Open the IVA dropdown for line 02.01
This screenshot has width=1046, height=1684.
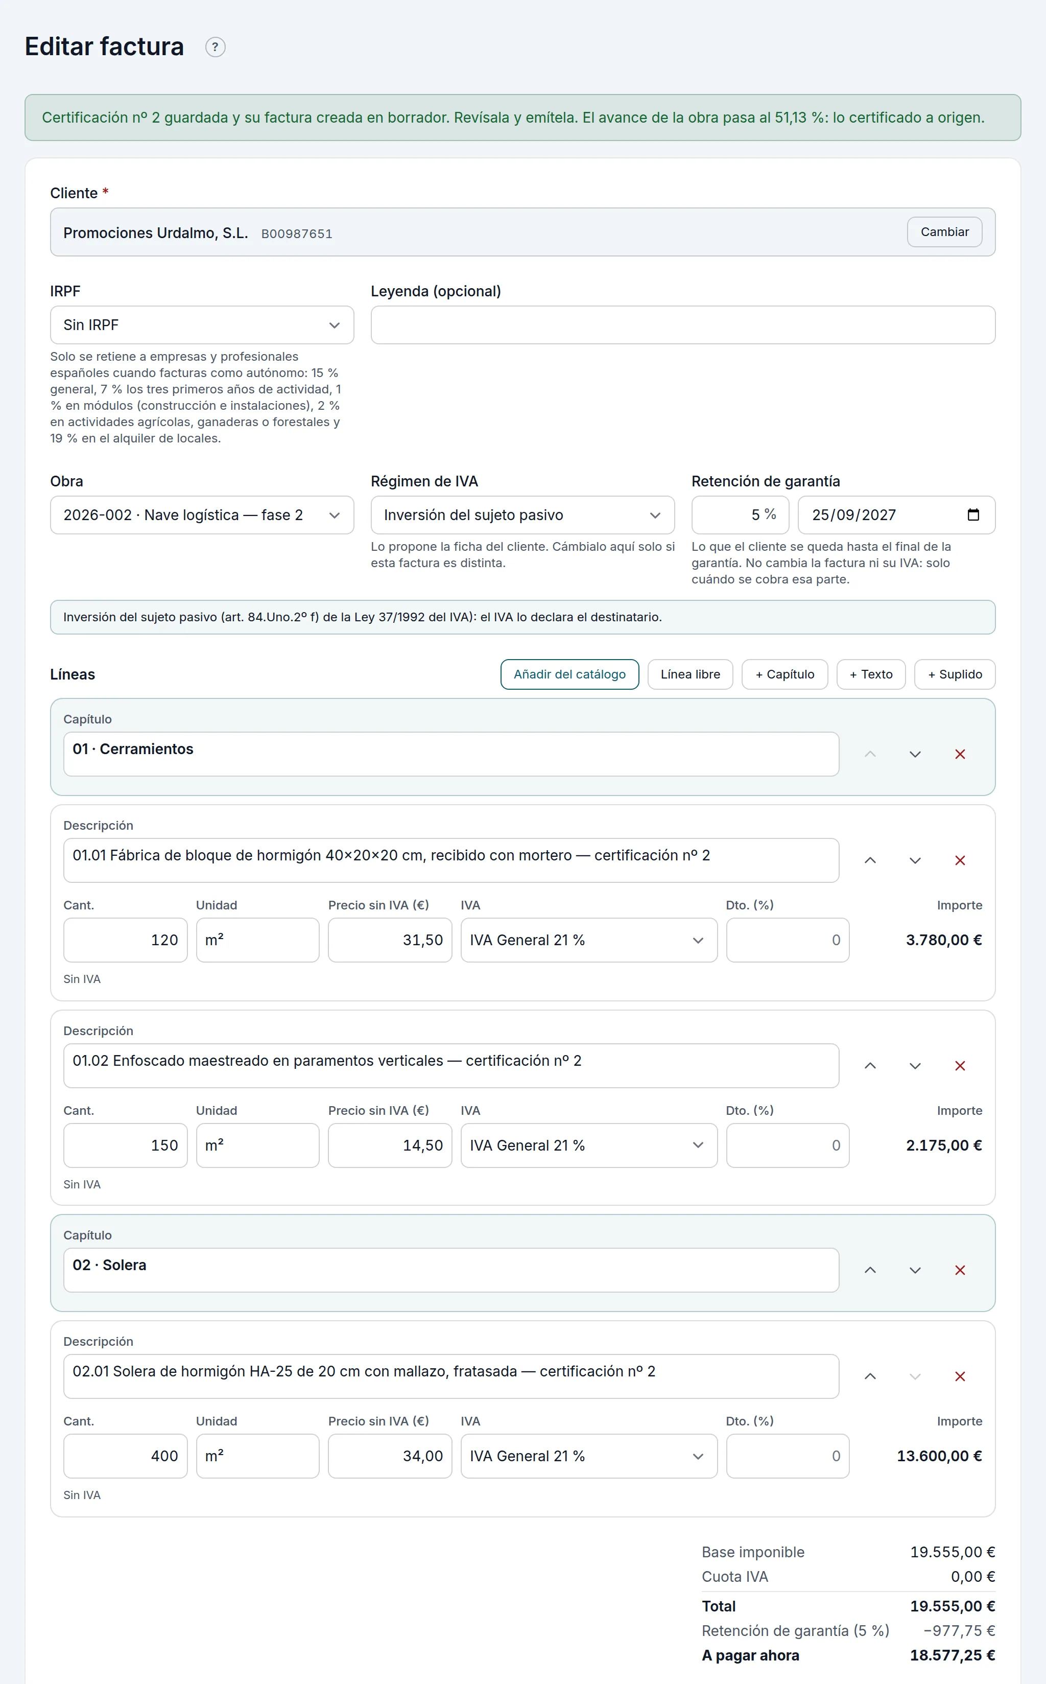(589, 1456)
